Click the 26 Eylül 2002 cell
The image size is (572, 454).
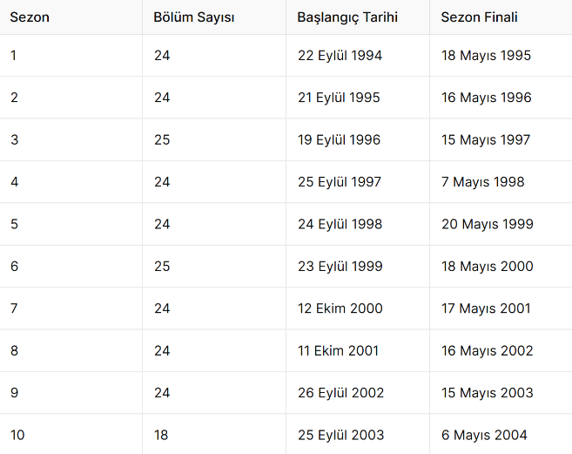(340, 392)
